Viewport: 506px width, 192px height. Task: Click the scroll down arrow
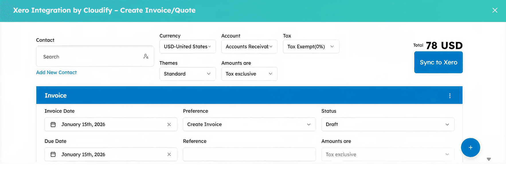(489, 159)
